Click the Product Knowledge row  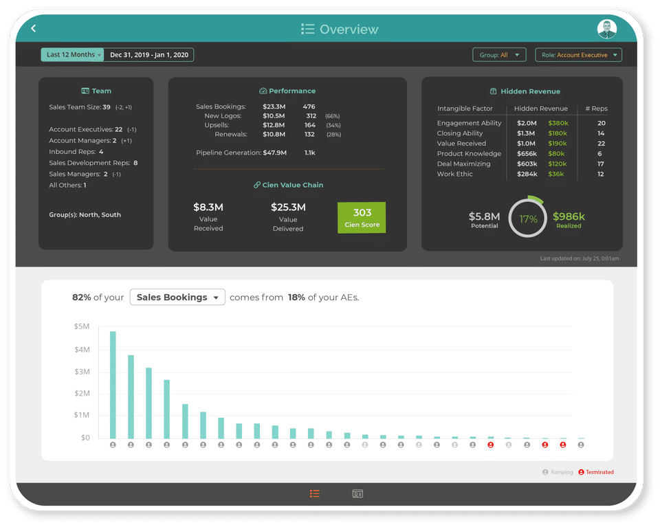521,153
